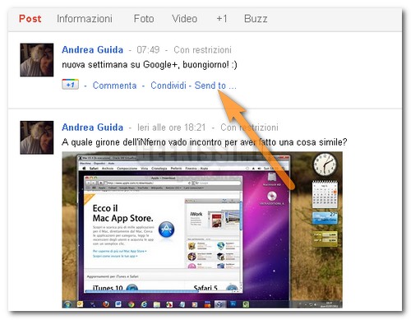Go to the Foto tab

[x=144, y=19]
